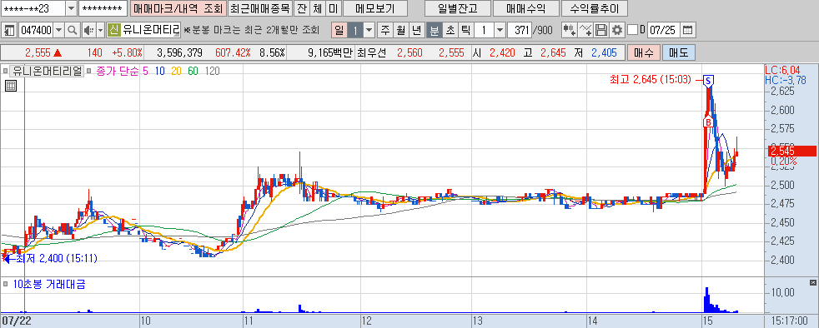819x328 pixels.
Task: Click the 유니온머티리 stock name field
Action: (151, 30)
